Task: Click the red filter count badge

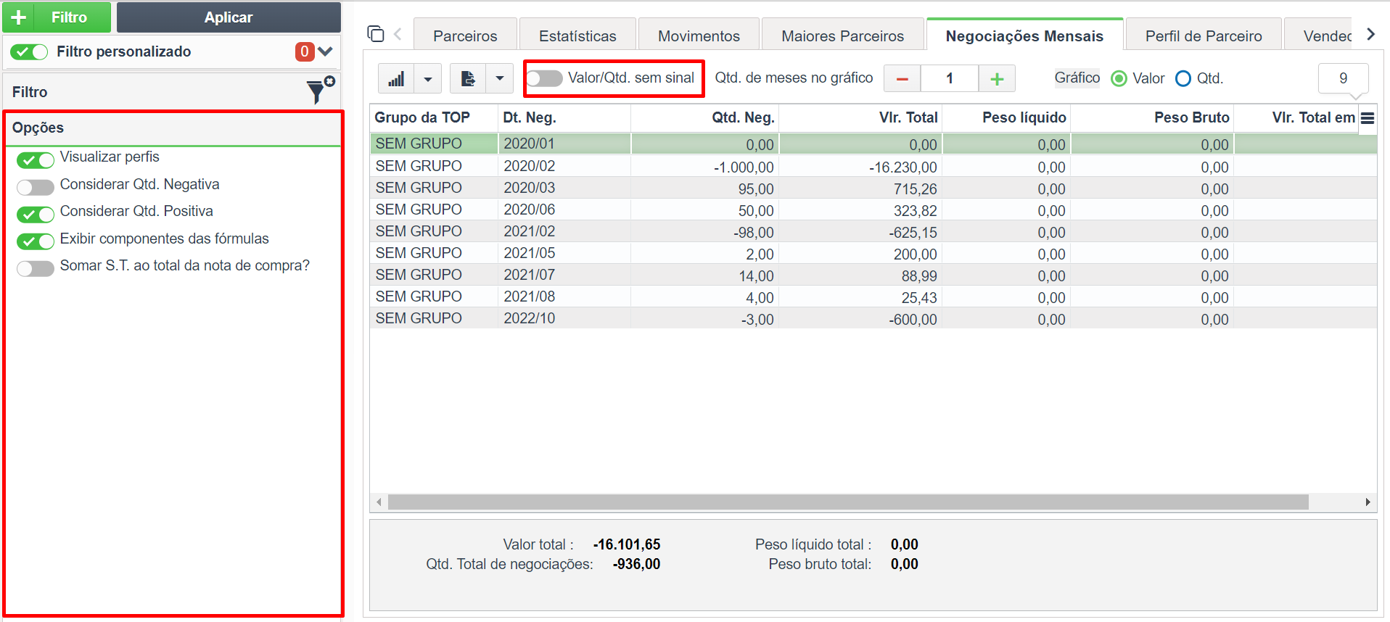Action: point(305,51)
